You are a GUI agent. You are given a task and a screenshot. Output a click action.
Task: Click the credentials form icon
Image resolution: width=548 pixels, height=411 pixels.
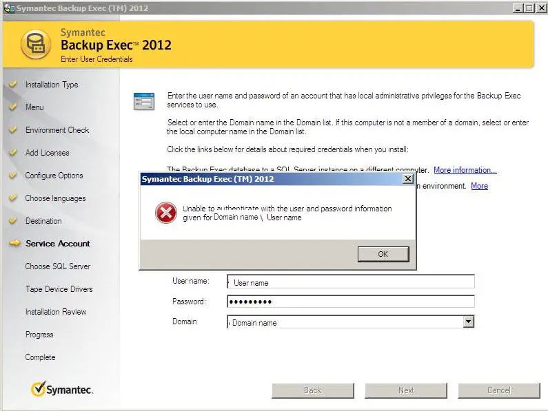144,101
